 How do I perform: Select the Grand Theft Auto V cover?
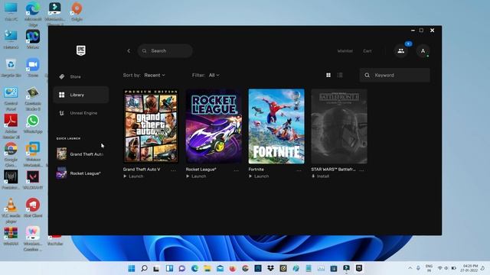[x=151, y=126]
